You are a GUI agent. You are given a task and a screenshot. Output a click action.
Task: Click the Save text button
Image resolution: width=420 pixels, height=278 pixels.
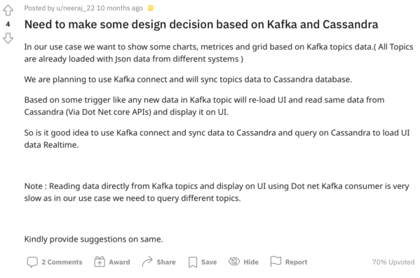[x=209, y=262]
